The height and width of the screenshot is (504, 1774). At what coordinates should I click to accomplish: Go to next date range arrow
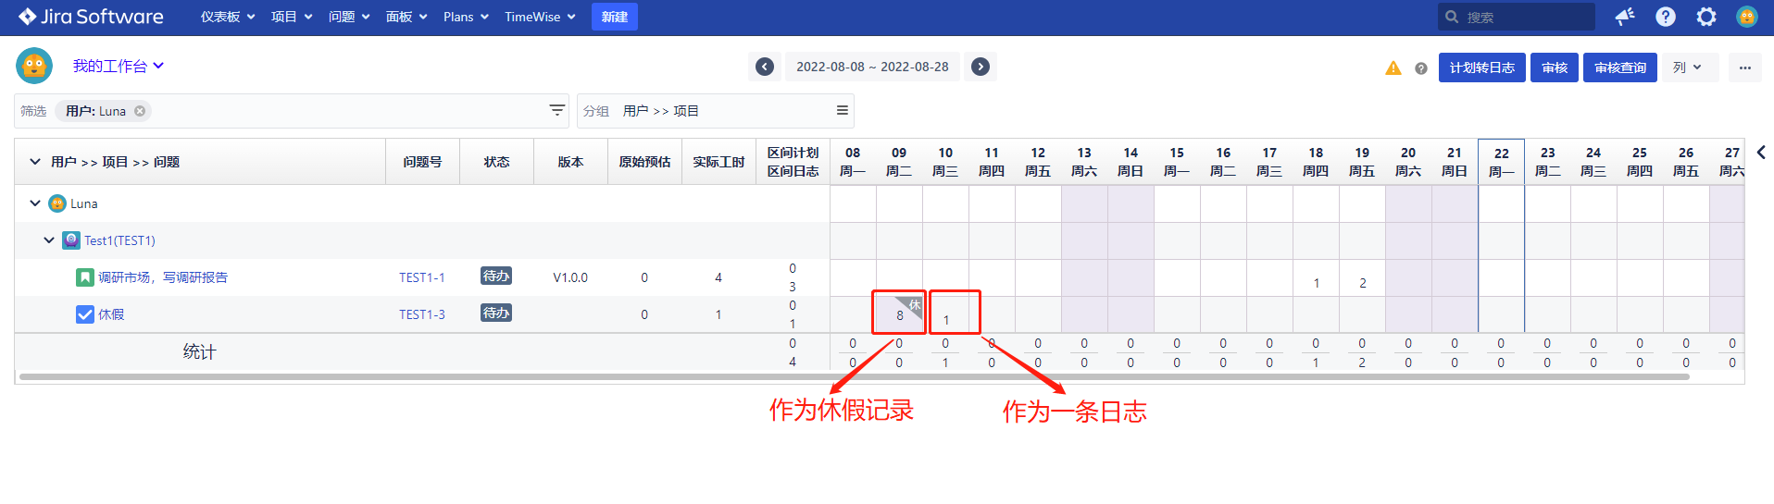(981, 67)
